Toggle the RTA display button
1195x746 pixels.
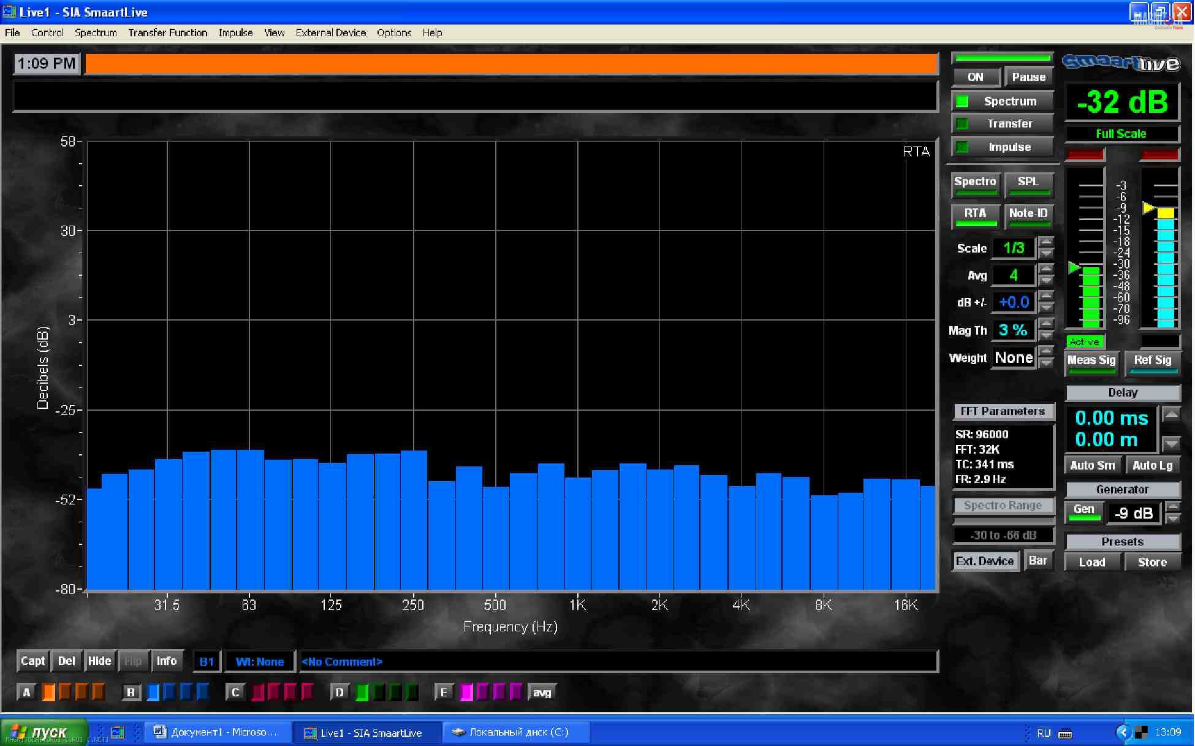coord(975,216)
